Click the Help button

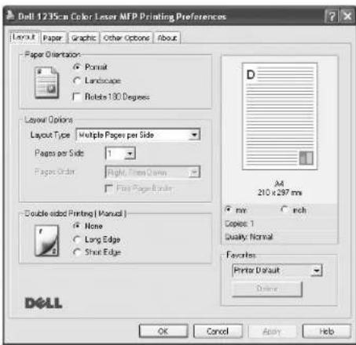coord(327,332)
